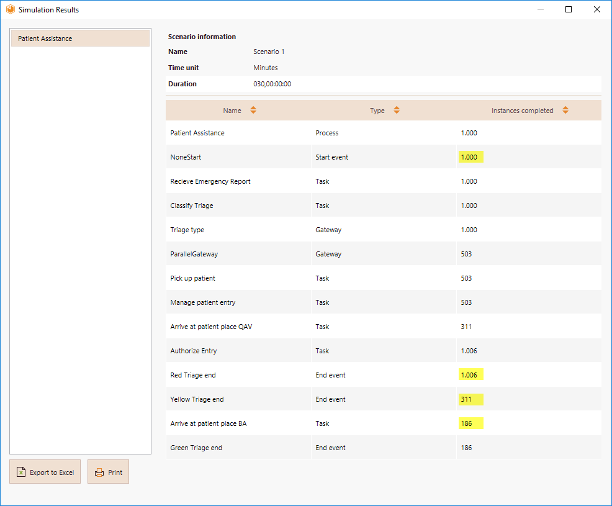This screenshot has width=612, height=506.
Task: Select the Red Triage end row
Action: (384, 375)
